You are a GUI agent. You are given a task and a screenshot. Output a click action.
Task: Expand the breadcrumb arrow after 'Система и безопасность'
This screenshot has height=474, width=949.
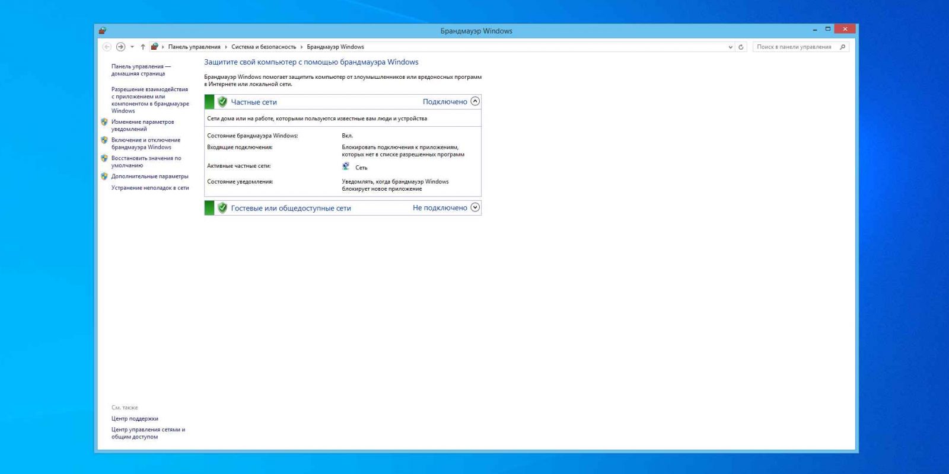301,47
